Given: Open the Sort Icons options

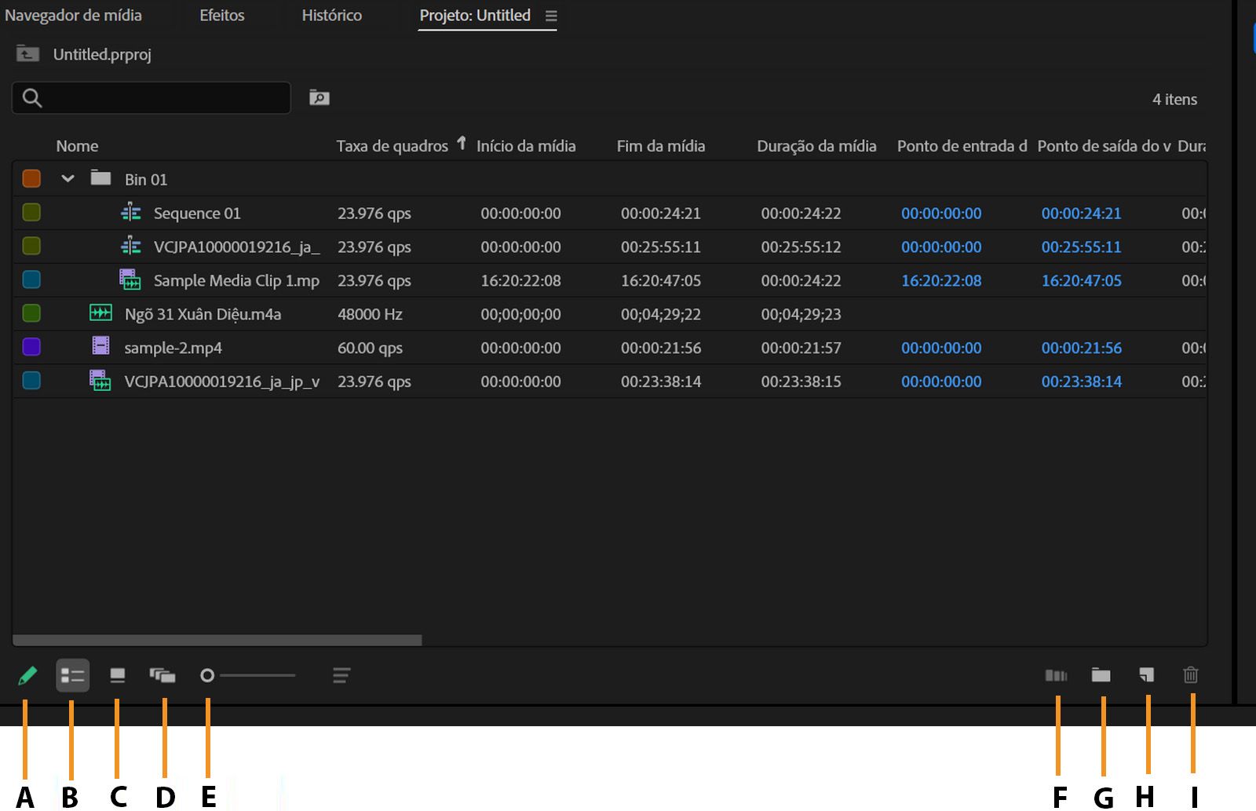Looking at the screenshot, I should tap(341, 675).
